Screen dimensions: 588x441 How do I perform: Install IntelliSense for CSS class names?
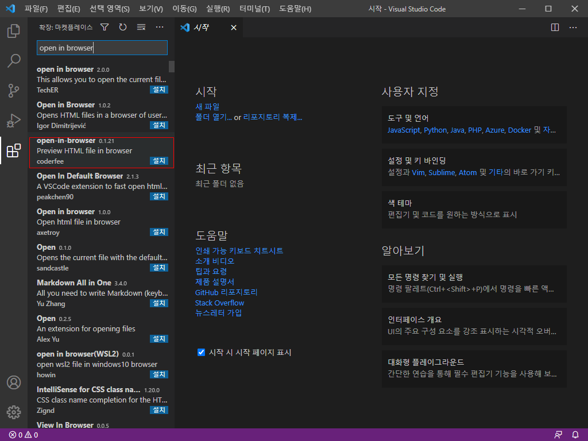pos(159,410)
